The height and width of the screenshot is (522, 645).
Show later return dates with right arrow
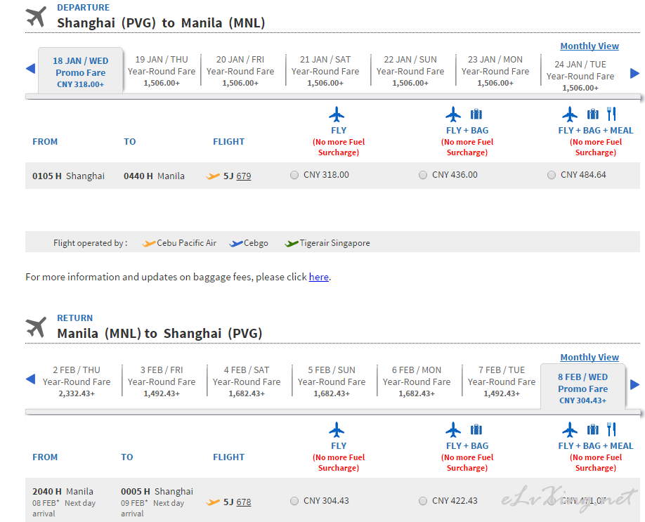[x=634, y=384]
